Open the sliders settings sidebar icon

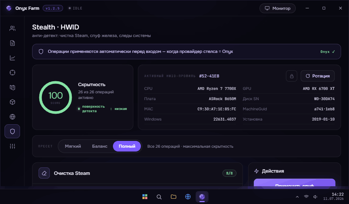(x=12, y=146)
